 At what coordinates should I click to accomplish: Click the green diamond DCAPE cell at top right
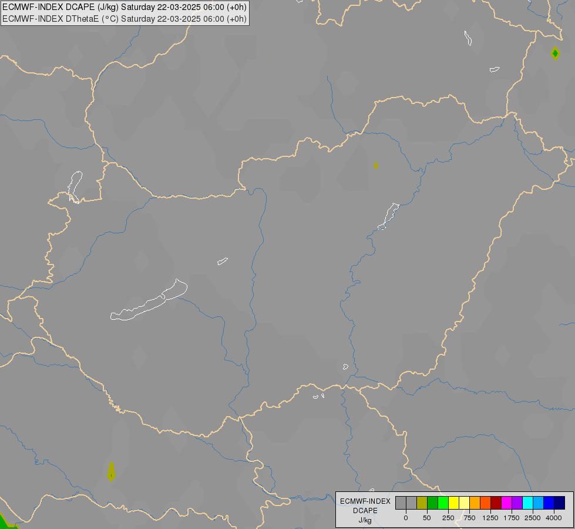555,53
